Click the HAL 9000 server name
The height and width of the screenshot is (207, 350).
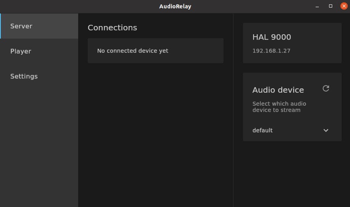(x=272, y=37)
